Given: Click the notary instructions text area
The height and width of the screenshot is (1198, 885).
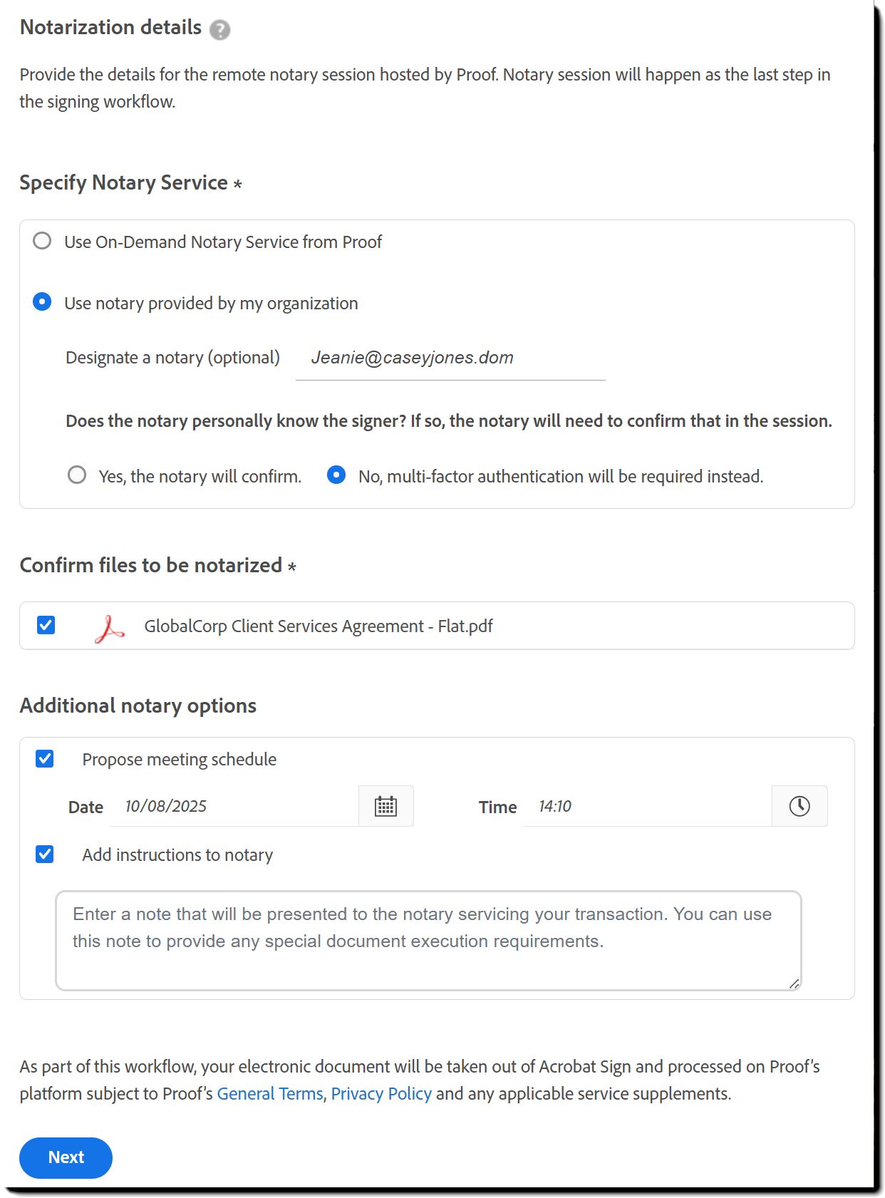Looking at the screenshot, I should coord(428,940).
